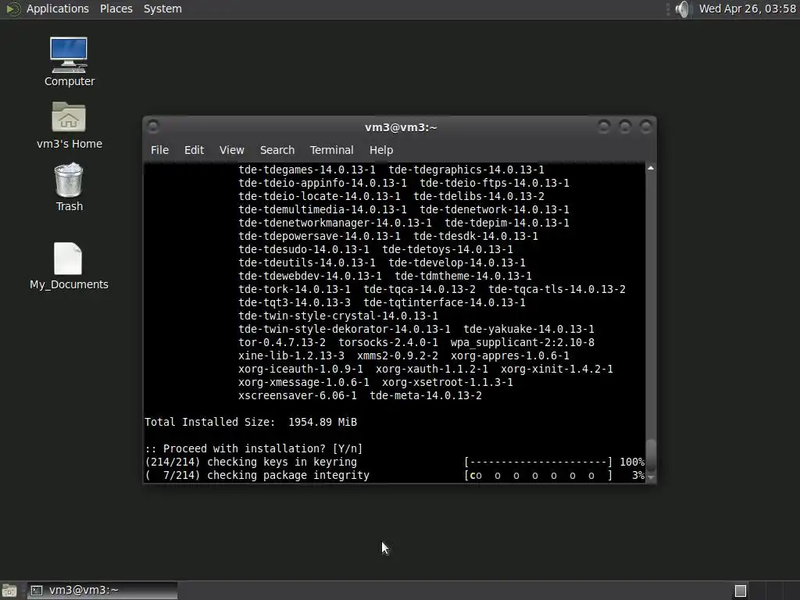This screenshot has width=800, height=600.
Task: Open the terminal Search menu
Action: click(x=277, y=150)
